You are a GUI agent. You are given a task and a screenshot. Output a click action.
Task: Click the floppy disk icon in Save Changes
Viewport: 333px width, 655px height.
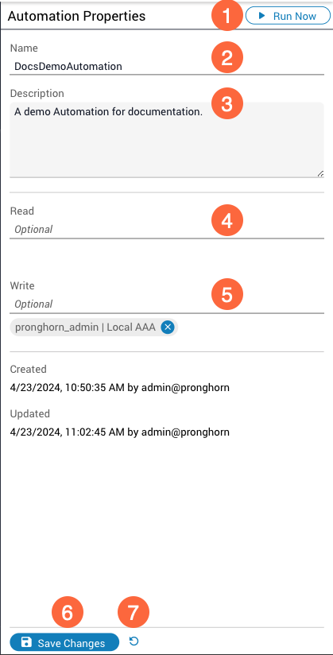click(x=26, y=642)
